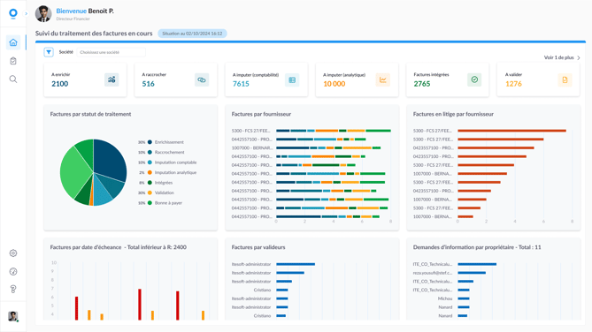Click the A raccrocher link icon
Viewport: 592px width, 332px height.
tap(202, 79)
